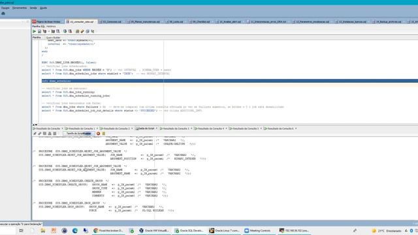The image size is (418, 235).
Task: Click the icon below the Equipe menu
Action: coord(3,14)
